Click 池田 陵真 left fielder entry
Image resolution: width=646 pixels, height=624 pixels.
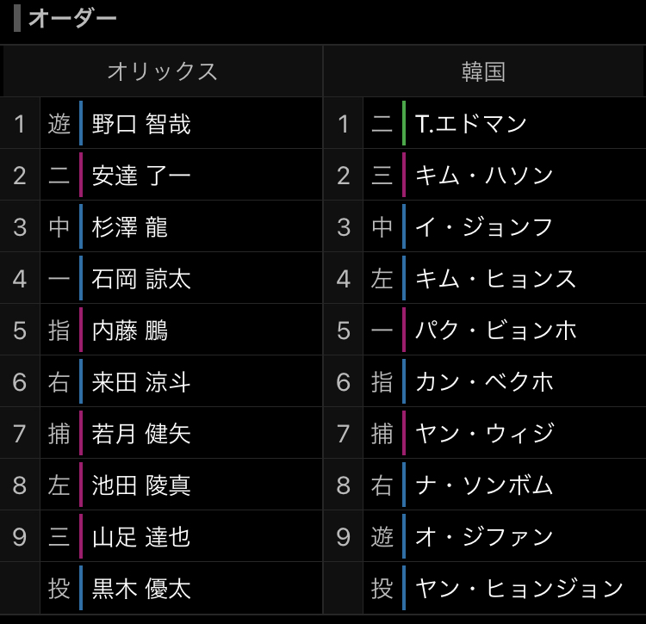click(141, 485)
